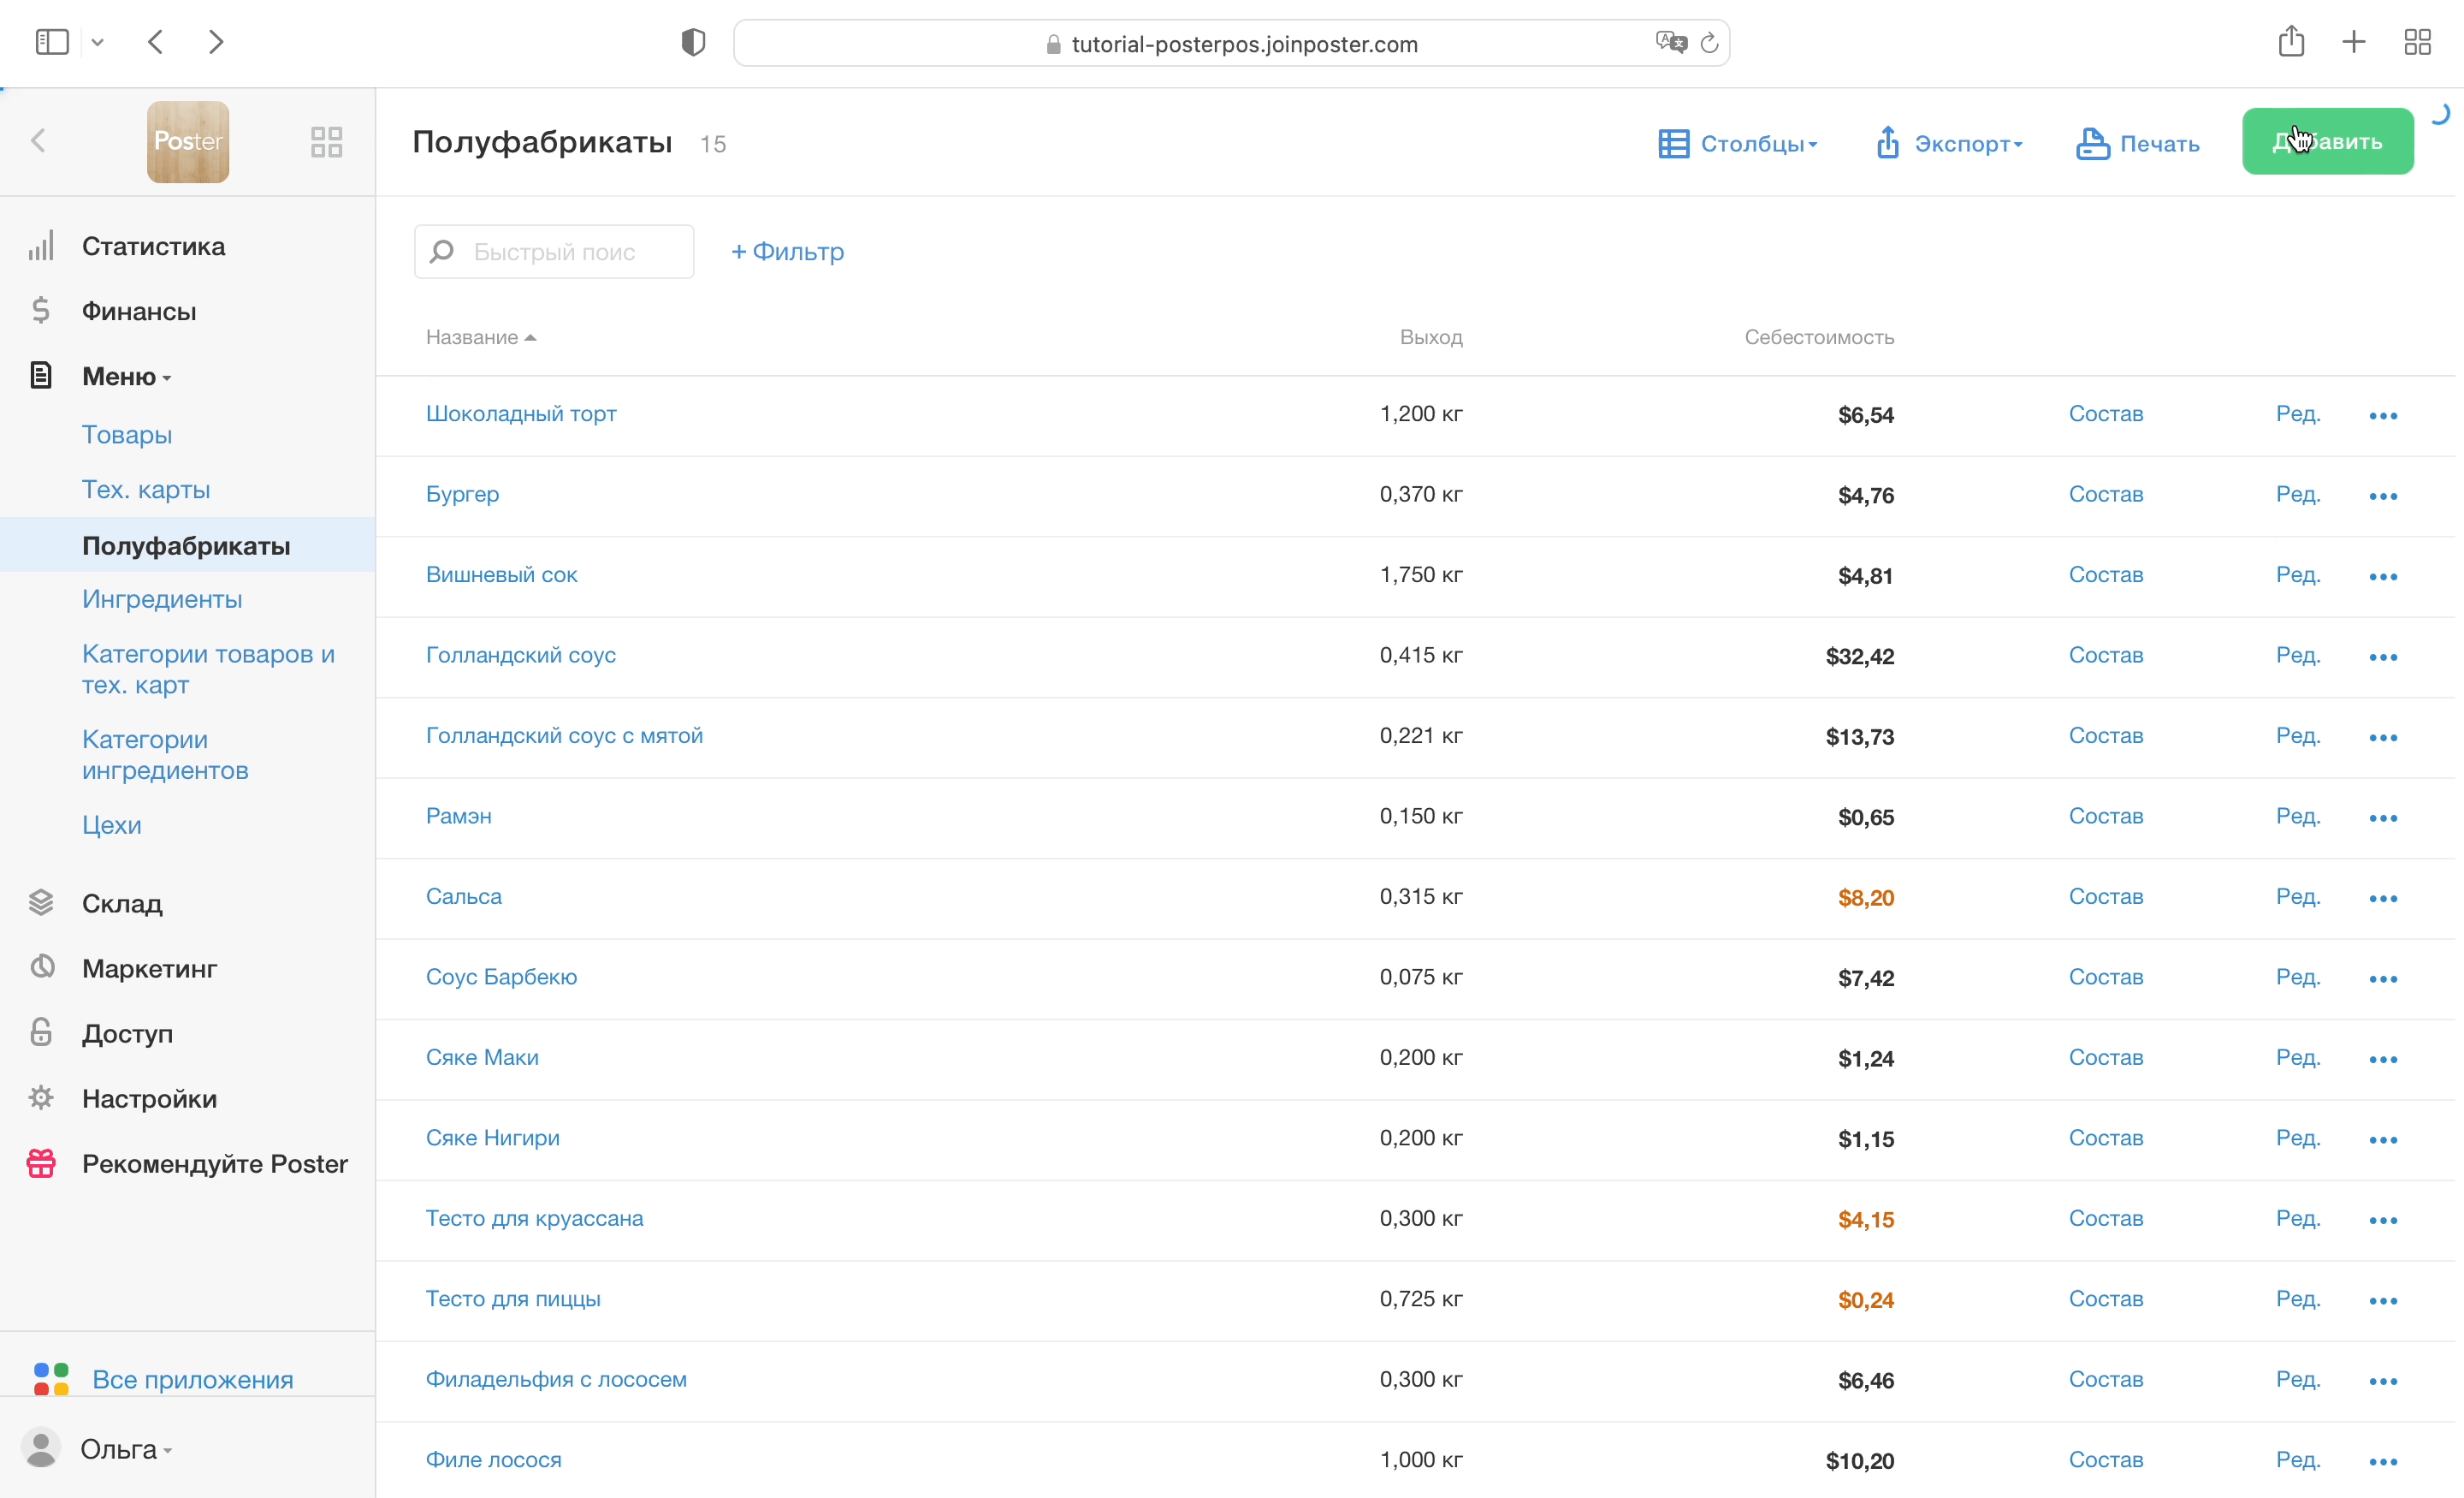The height and width of the screenshot is (1498, 2464).
Task: Open Состав for Шоколадный торт
Action: click(x=2105, y=414)
